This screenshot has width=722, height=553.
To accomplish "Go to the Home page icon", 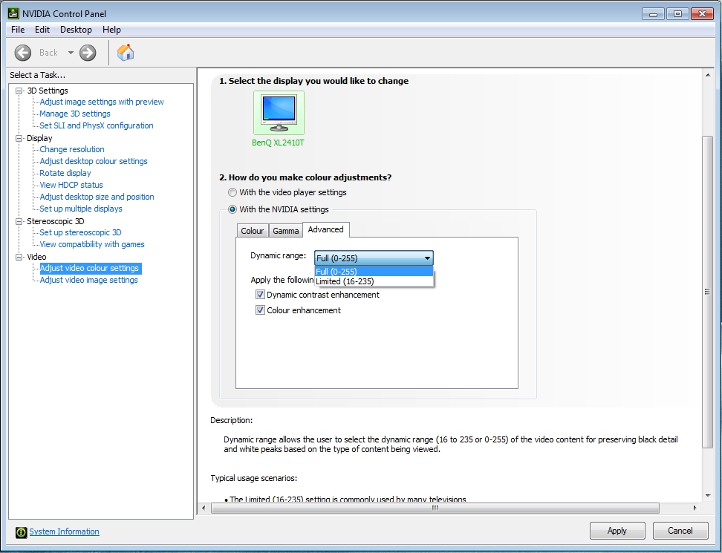I will pyautogui.click(x=126, y=53).
